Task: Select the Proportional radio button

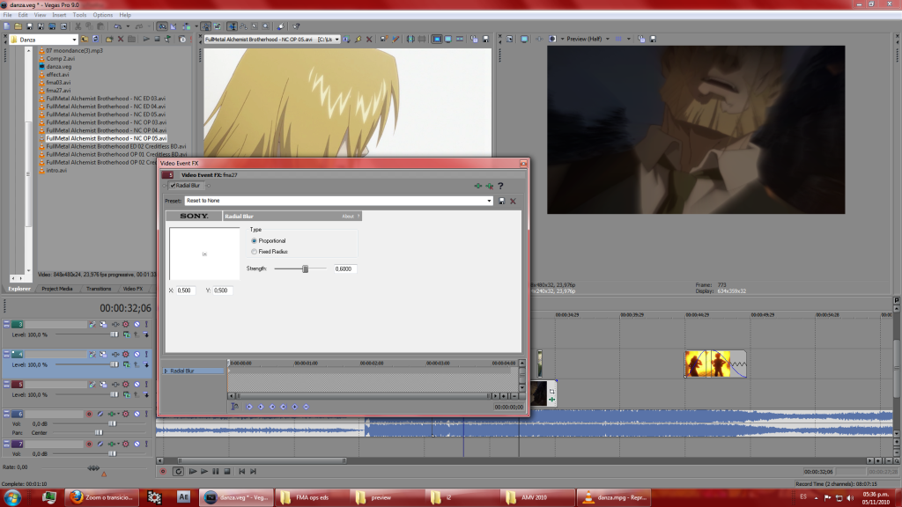Action: (x=255, y=241)
